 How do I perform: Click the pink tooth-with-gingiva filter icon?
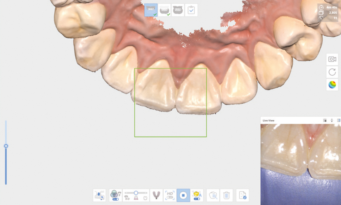136,198
